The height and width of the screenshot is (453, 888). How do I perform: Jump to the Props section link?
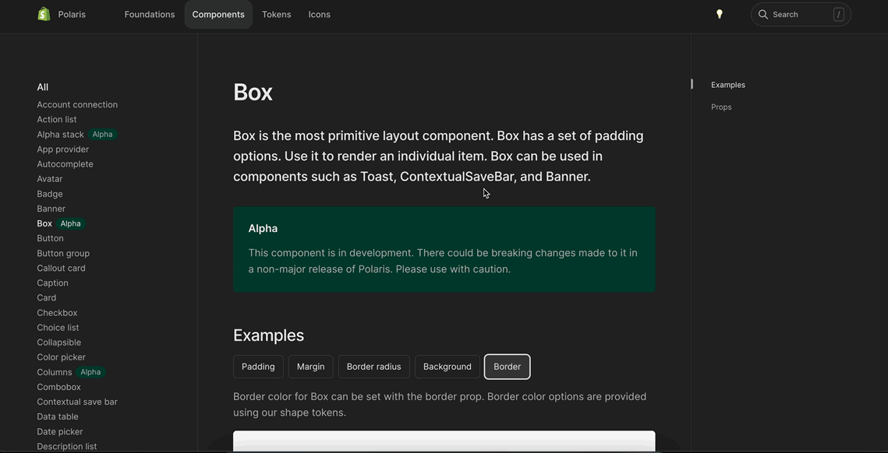tap(721, 107)
